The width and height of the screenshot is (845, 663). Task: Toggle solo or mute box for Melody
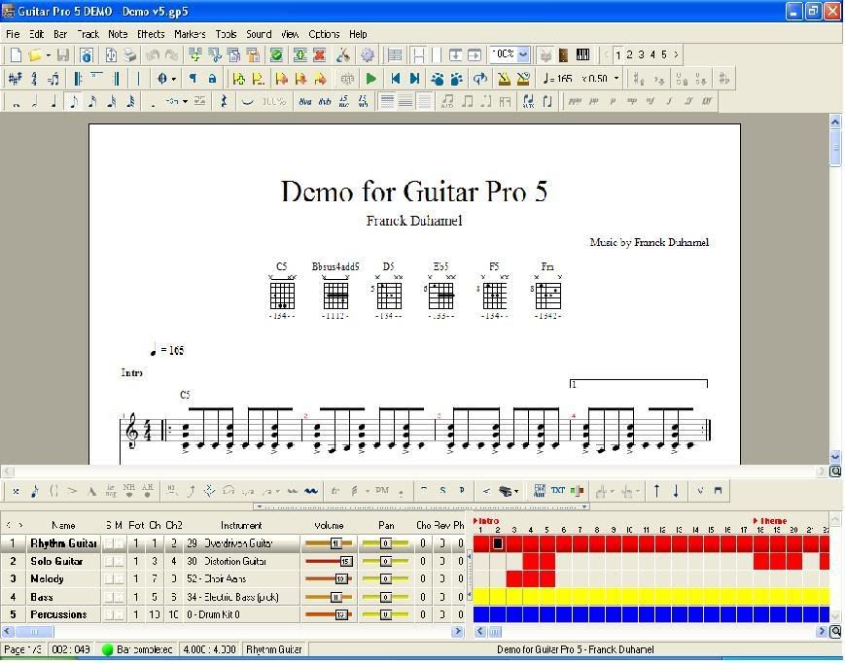pos(114,579)
